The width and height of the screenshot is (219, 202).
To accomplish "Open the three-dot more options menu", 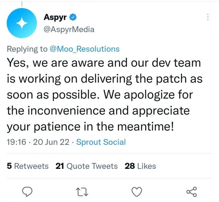I will [208, 17].
